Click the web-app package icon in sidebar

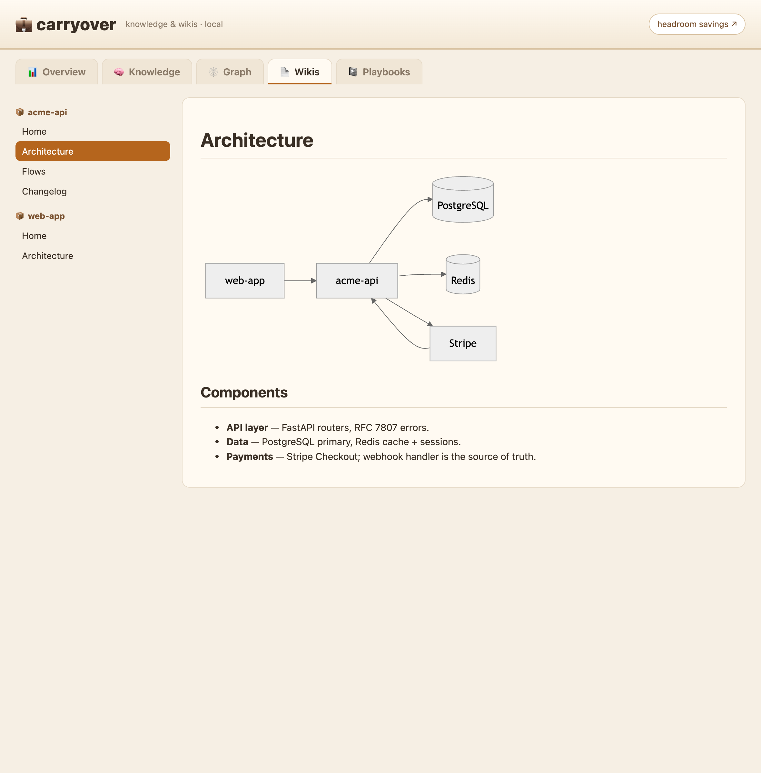pyautogui.click(x=20, y=216)
